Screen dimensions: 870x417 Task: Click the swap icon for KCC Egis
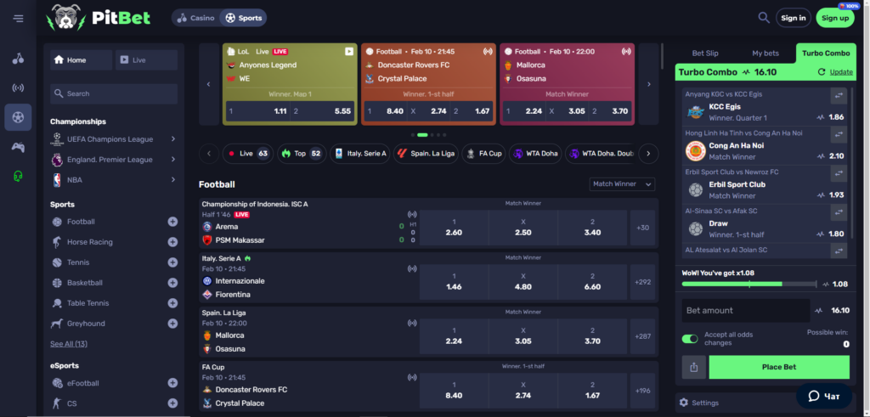(839, 96)
